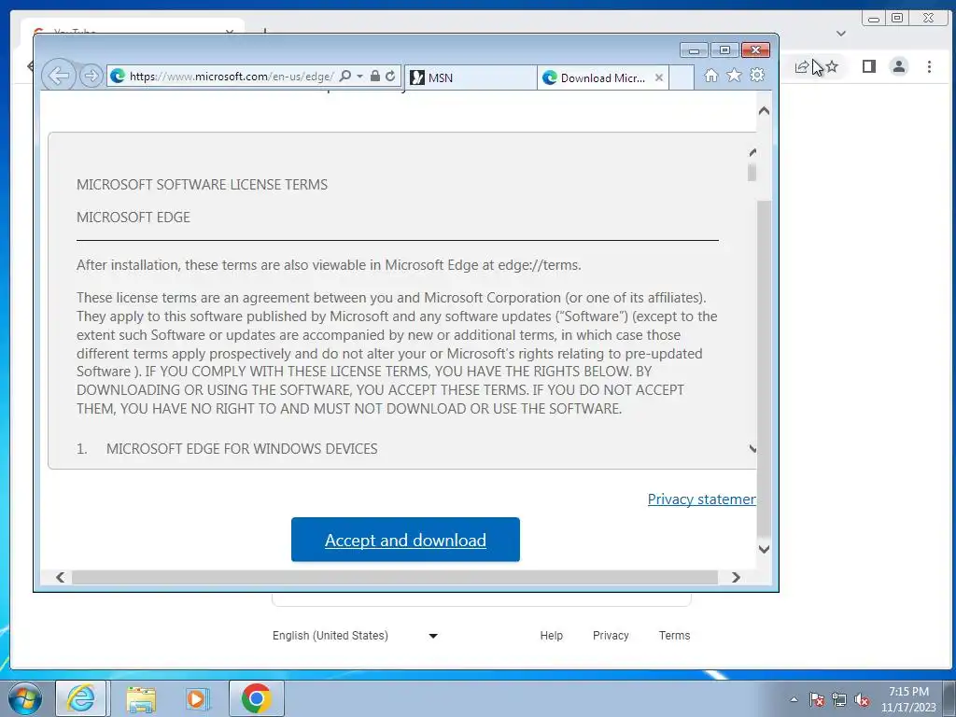Click the horizontal scroll left arrow
The width and height of the screenshot is (956, 717).
(60, 577)
